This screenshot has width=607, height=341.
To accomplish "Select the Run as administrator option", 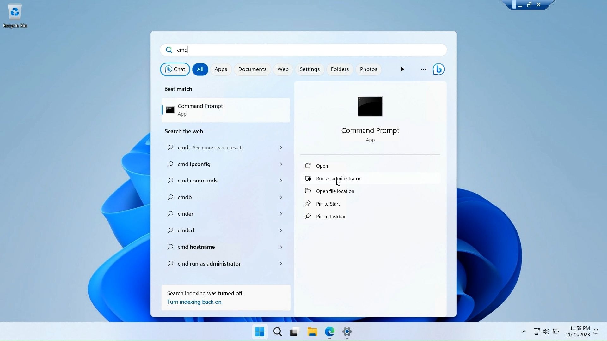I will point(338,178).
